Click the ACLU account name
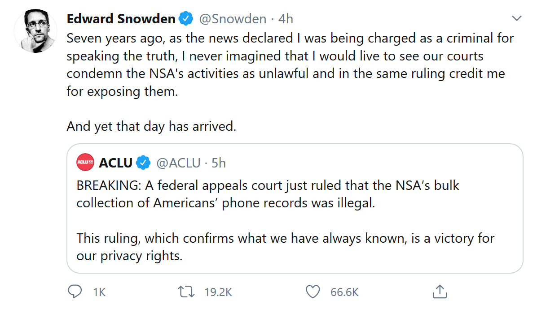 tap(115, 163)
